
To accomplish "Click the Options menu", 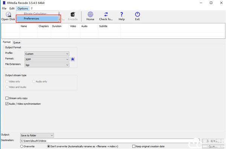I will click(x=23, y=9).
